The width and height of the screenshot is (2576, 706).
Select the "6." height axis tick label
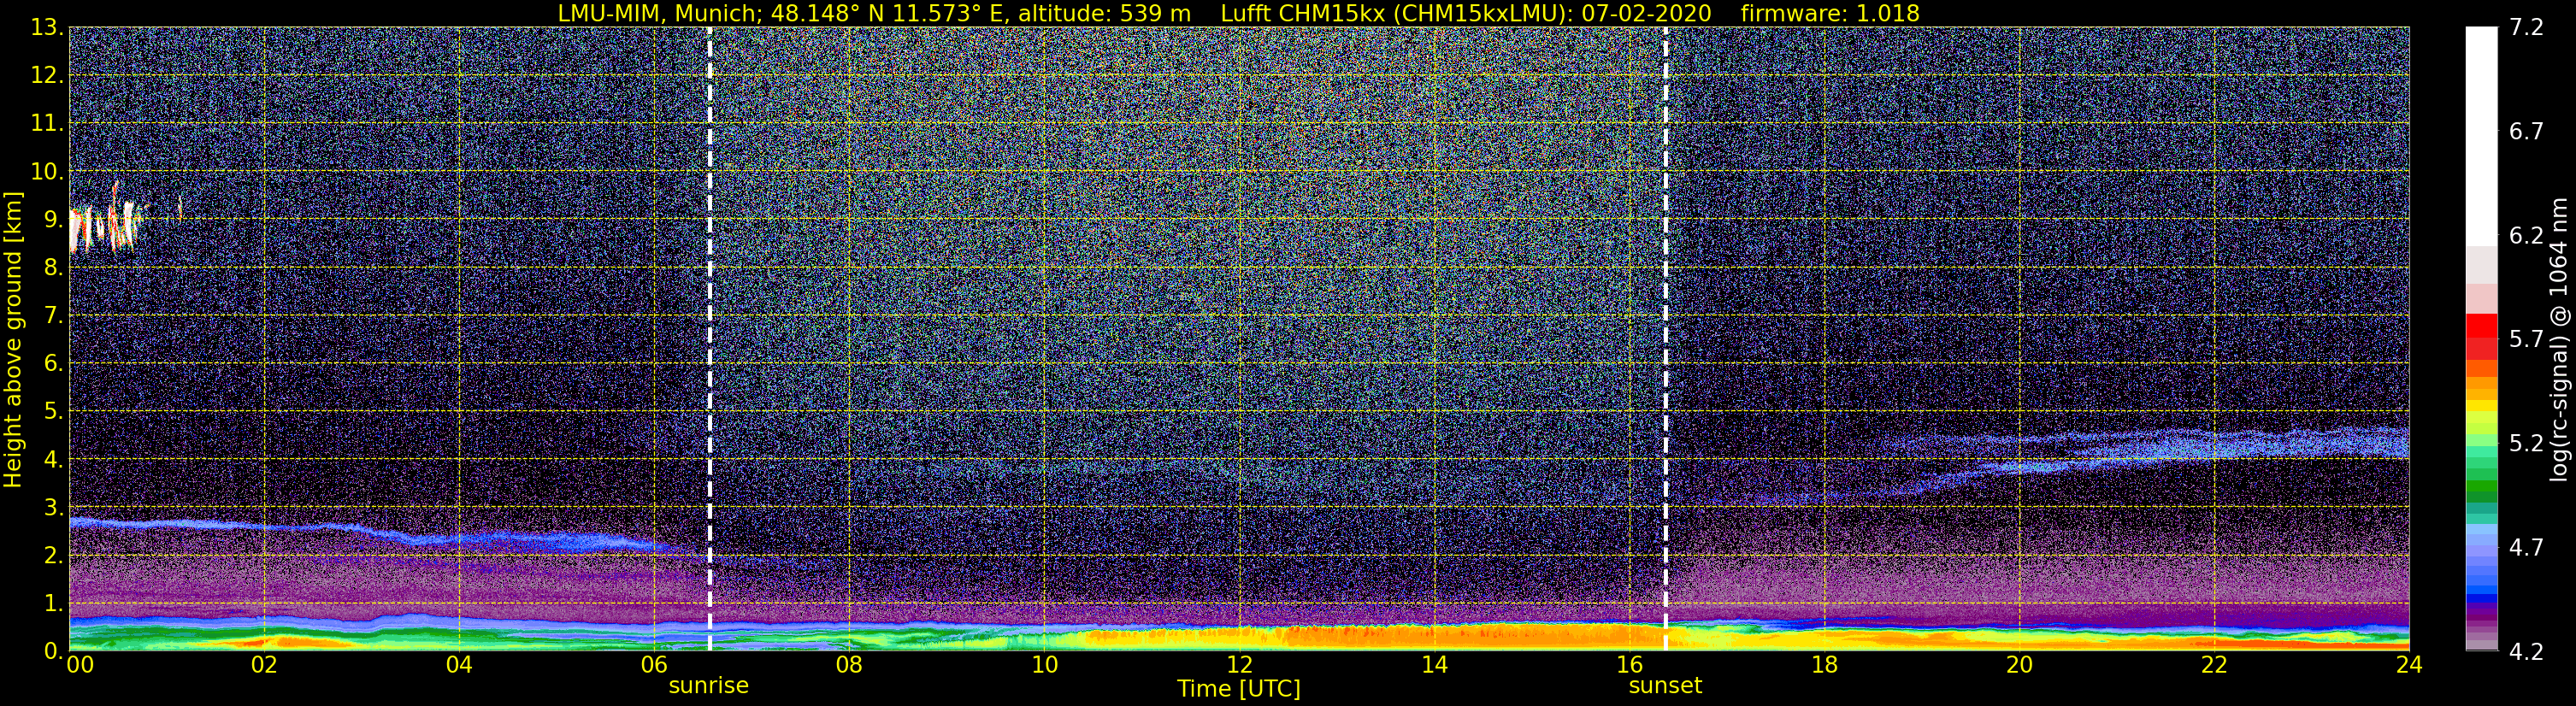pyautogui.click(x=53, y=364)
